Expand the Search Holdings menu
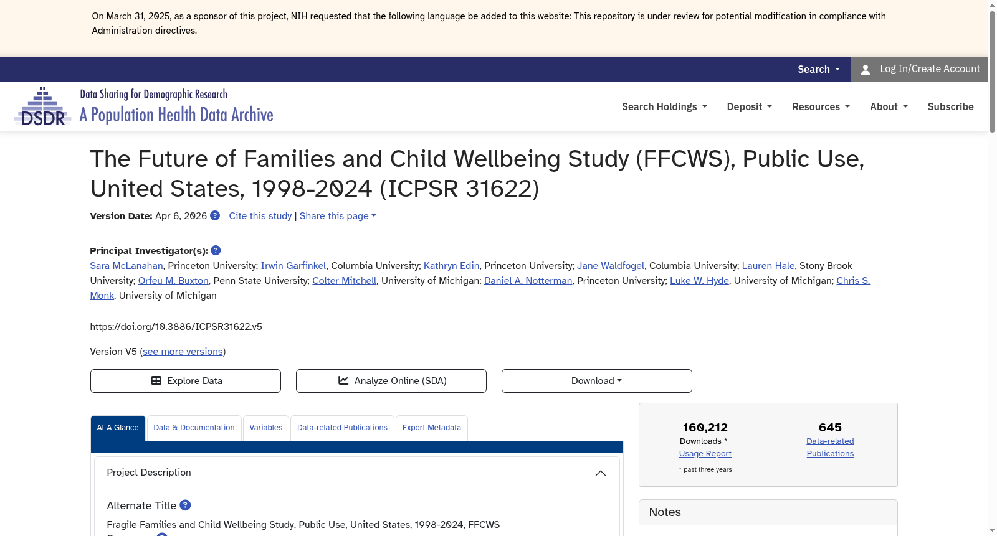 coord(664,106)
